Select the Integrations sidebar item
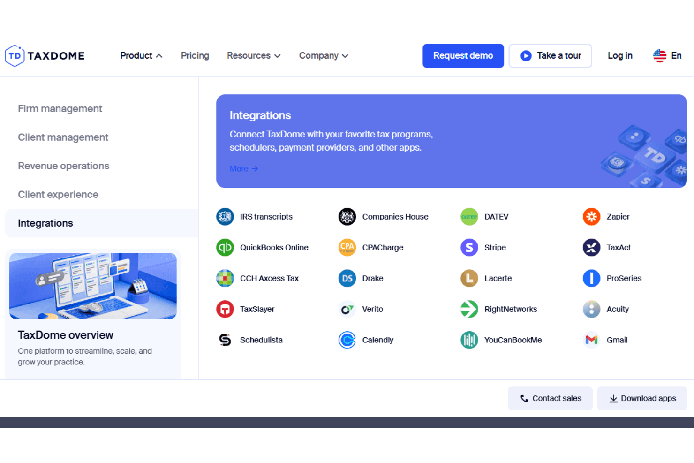The height and width of the screenshot is (463, 694). [x=101, y=223]
